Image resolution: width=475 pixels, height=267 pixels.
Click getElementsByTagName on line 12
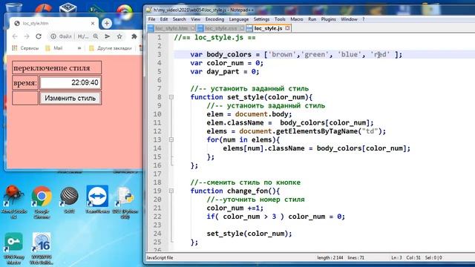[317, 131]
